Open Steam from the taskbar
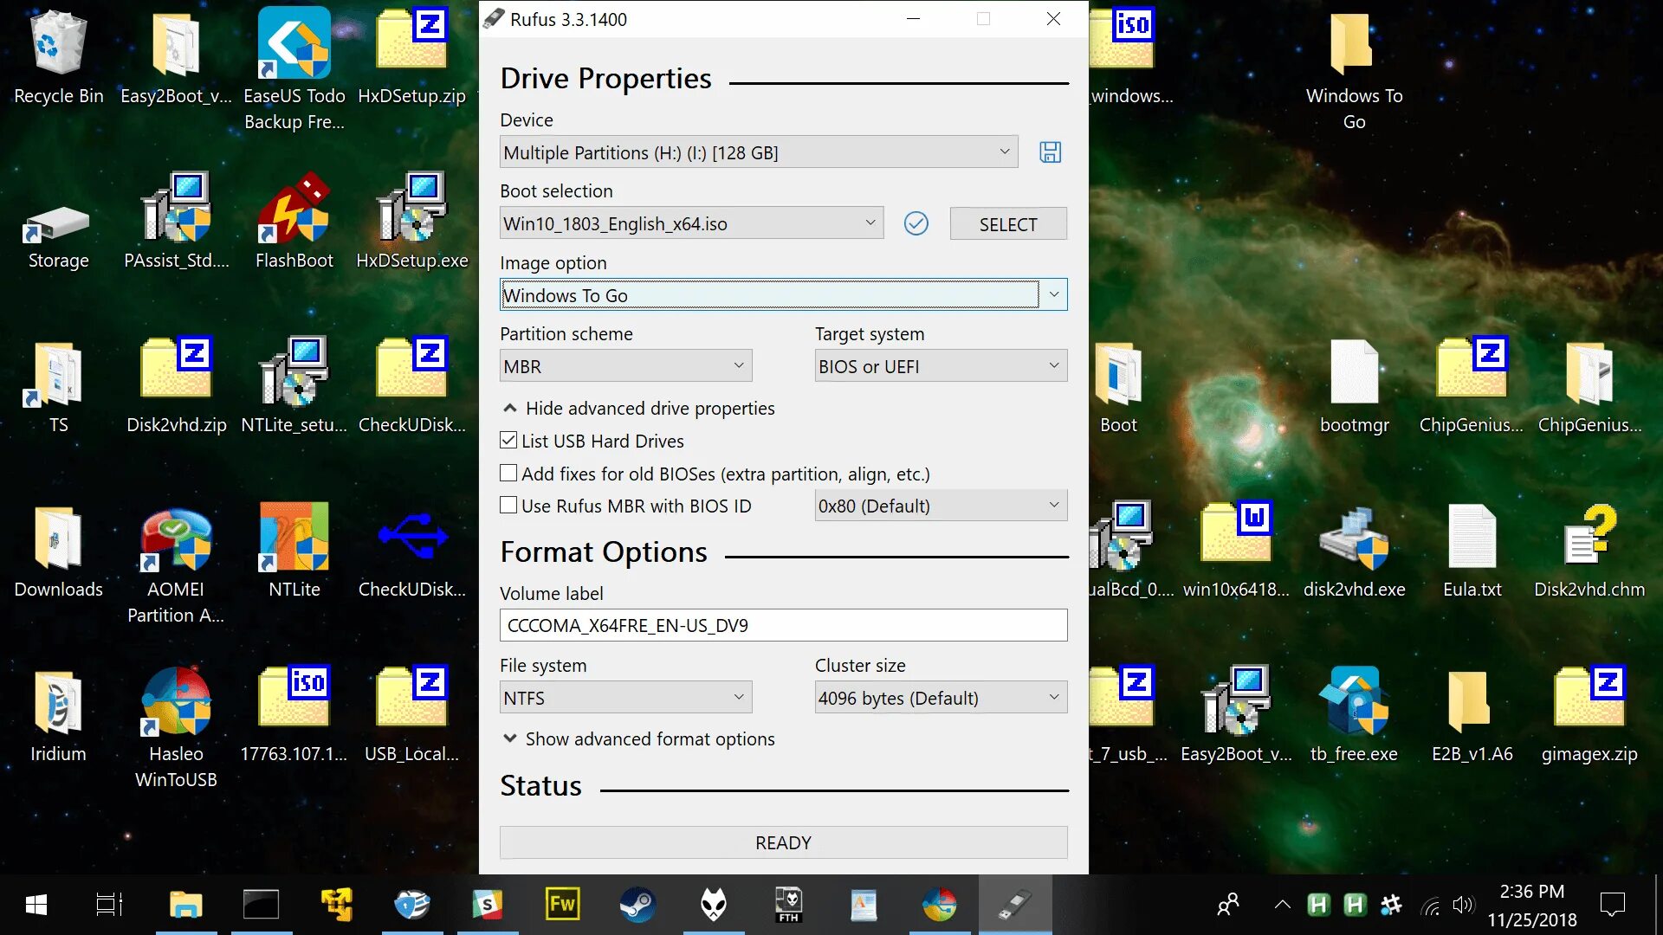Viewport: 1663px width, 935px height. click(x=637, y=906)
